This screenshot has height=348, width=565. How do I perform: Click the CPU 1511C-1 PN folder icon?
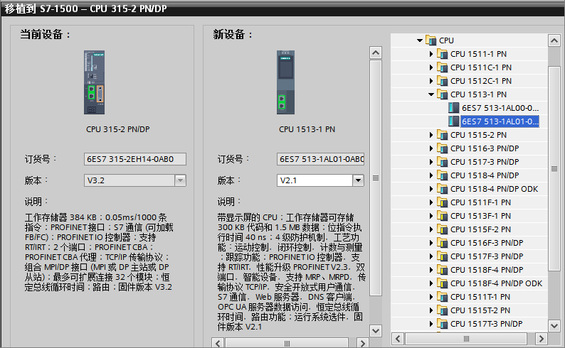coord(442,67)
